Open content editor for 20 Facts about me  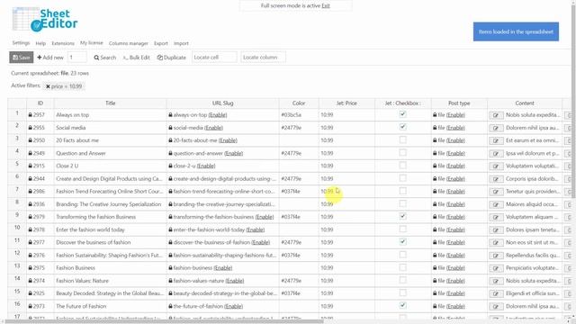(496, 140)
